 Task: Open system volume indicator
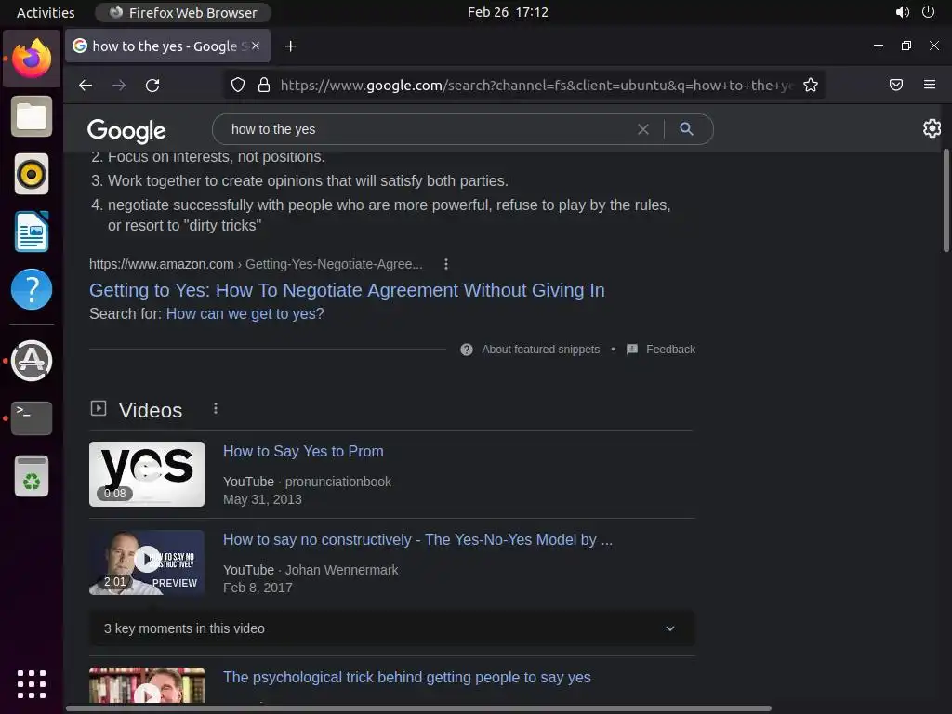click(902, 12)
